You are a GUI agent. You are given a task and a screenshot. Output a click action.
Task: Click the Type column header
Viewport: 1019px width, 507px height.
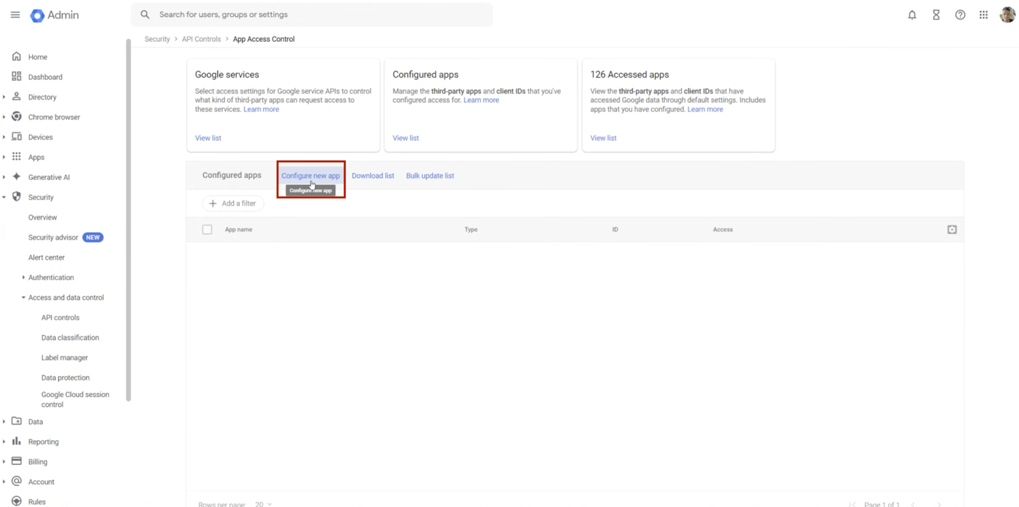[x=471, y=230]
